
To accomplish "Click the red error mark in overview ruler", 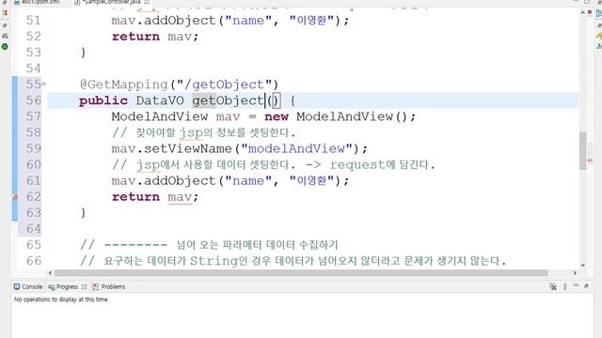I will [590, 161].
